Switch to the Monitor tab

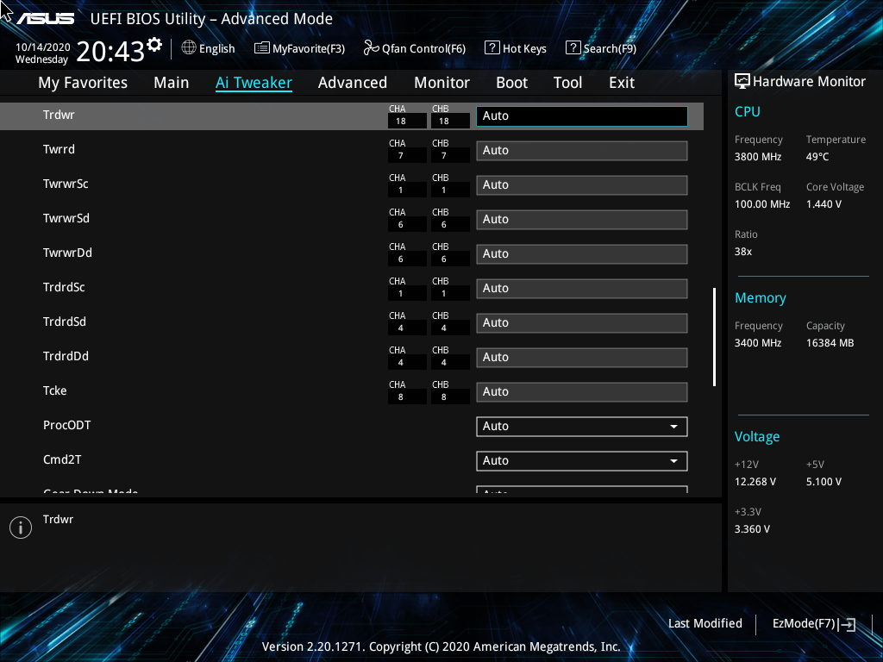pos(442,83)
